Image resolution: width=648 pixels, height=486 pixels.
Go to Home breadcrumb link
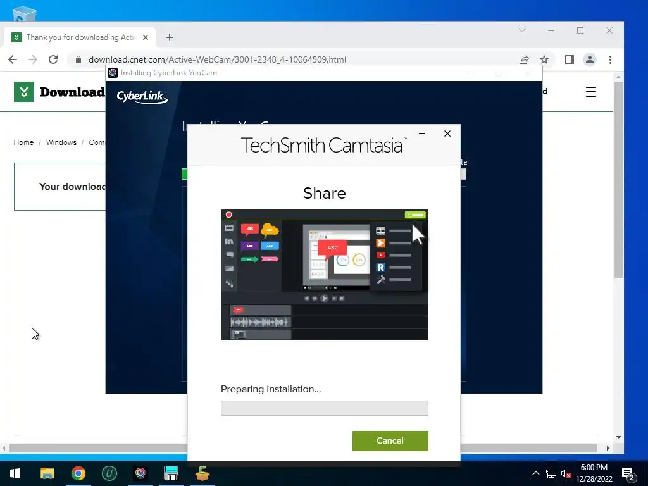pos(23,142)
